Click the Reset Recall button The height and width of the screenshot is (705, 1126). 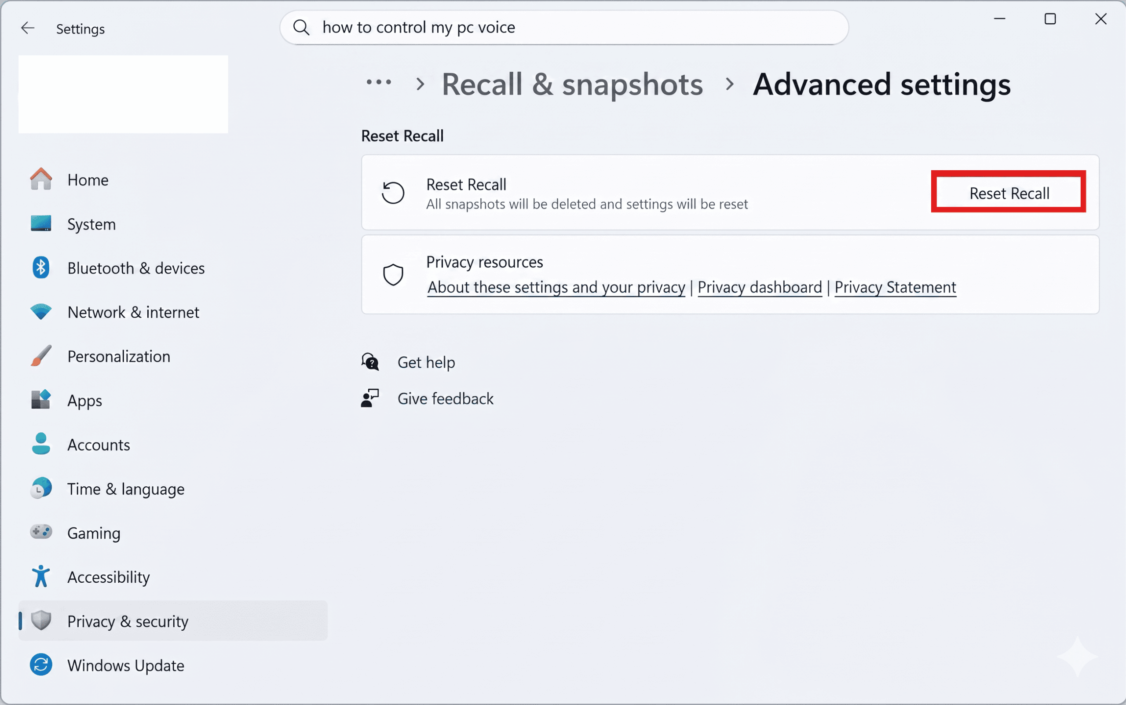click(1009, 193)
